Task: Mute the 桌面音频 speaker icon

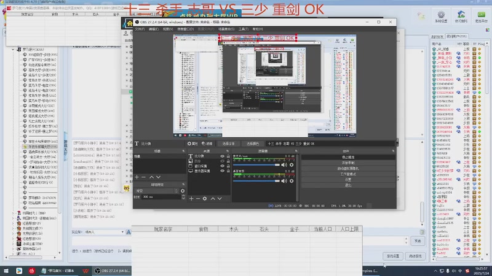Action: pos(284,181)
